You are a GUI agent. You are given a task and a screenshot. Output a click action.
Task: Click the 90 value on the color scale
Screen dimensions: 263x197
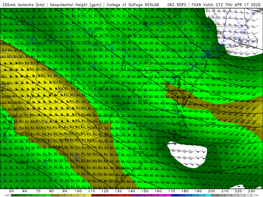tap(65, 191)
